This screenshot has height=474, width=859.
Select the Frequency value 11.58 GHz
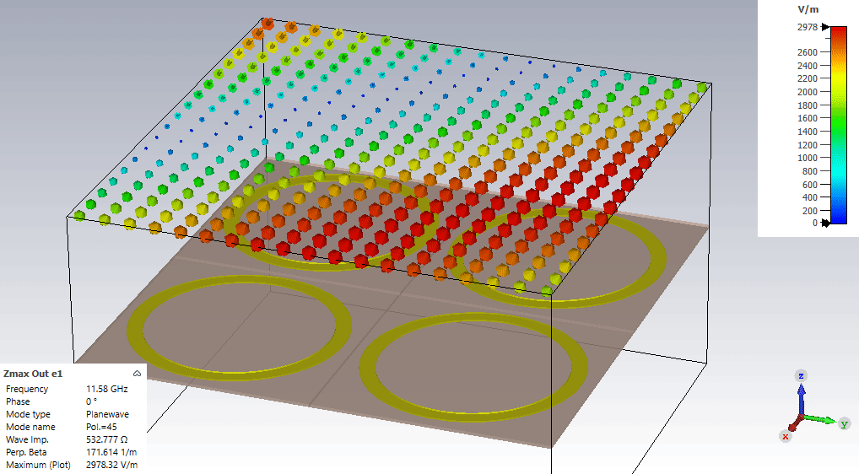(107, 389)
